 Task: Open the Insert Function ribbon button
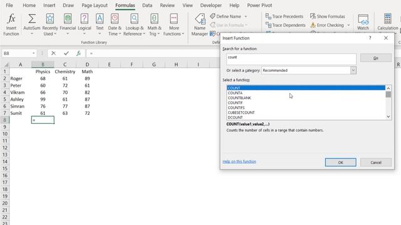pos(11,25)
